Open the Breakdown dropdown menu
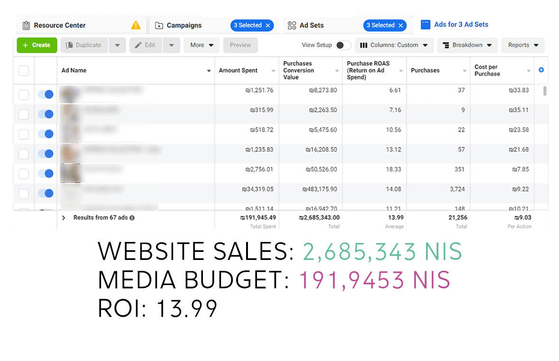 point(467,45)
